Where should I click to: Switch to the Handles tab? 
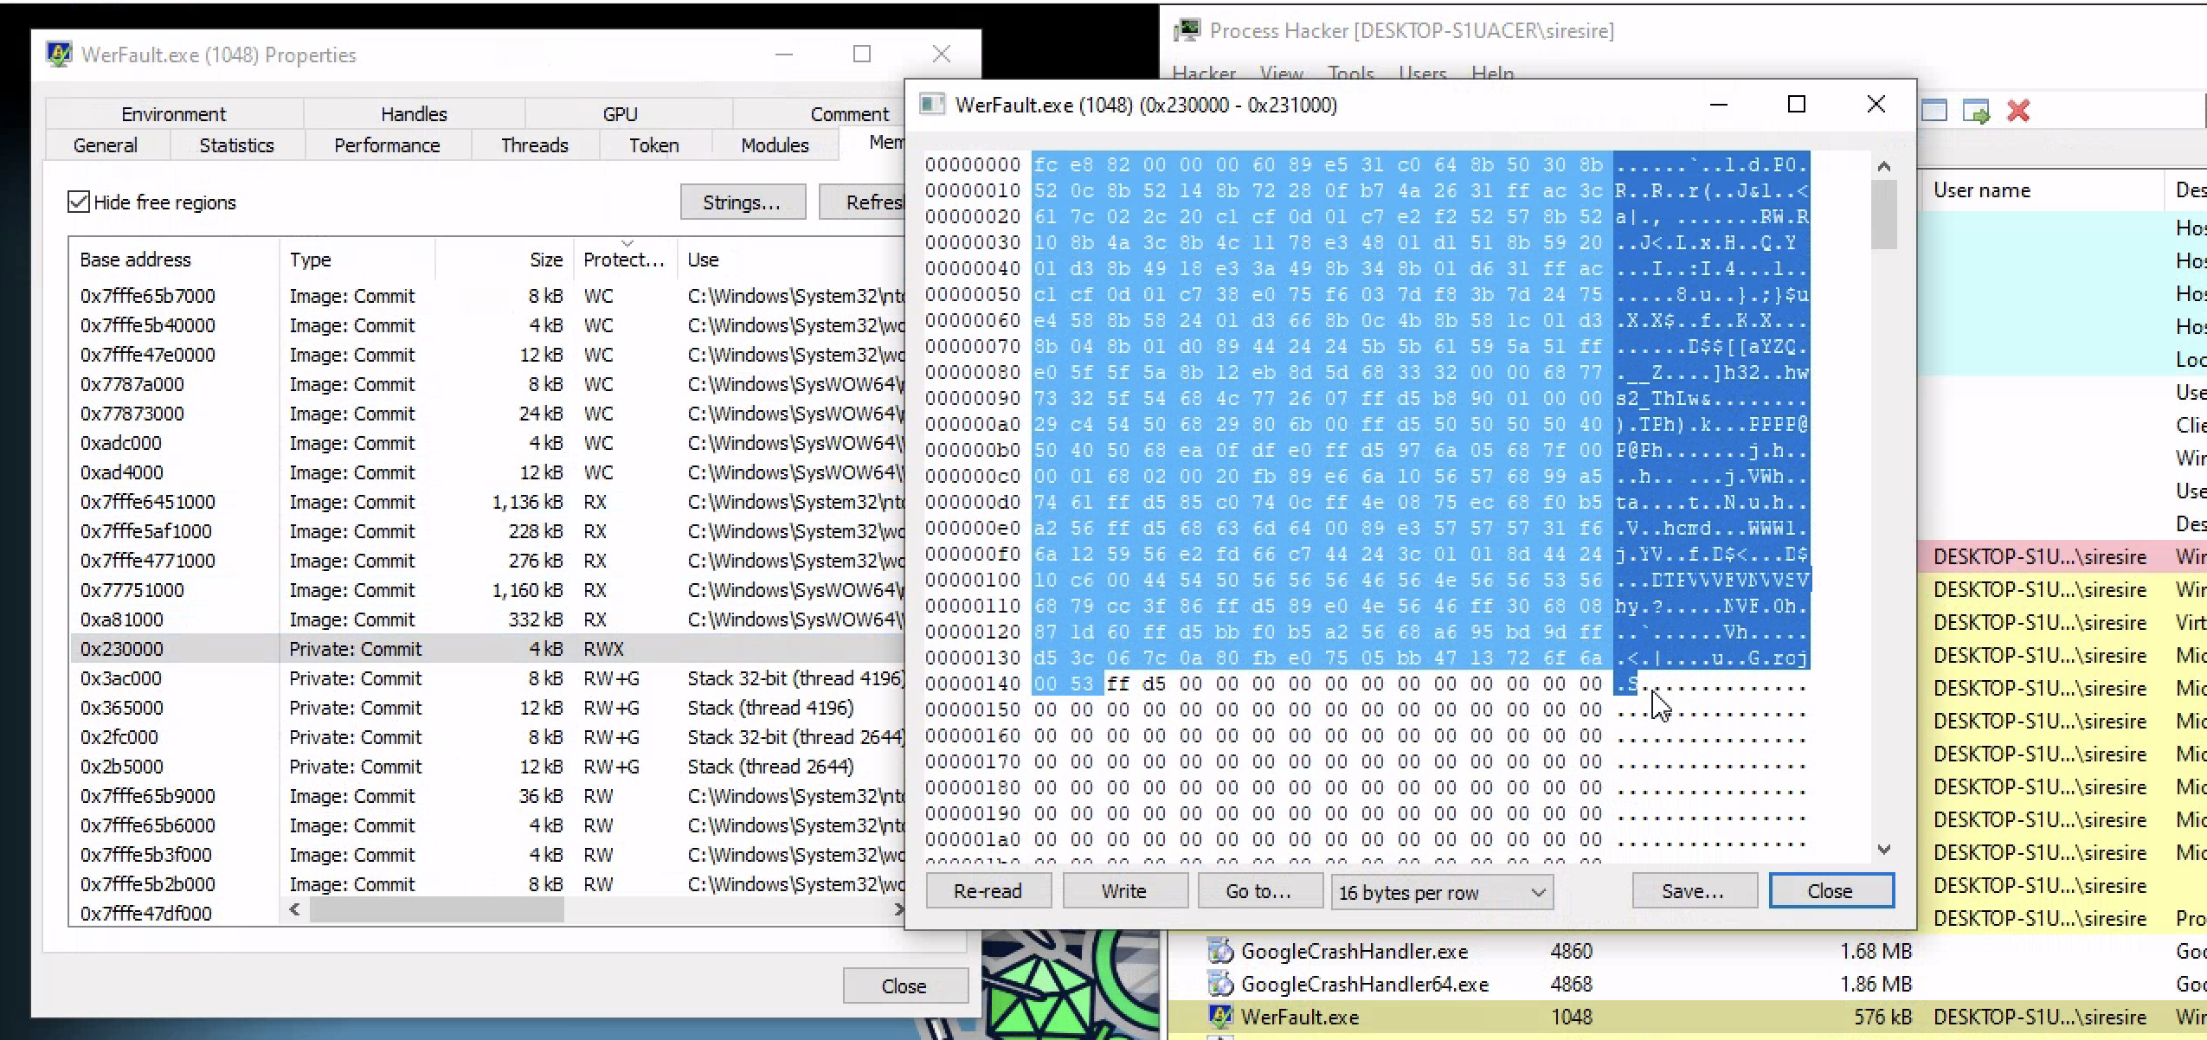[414, 114]
